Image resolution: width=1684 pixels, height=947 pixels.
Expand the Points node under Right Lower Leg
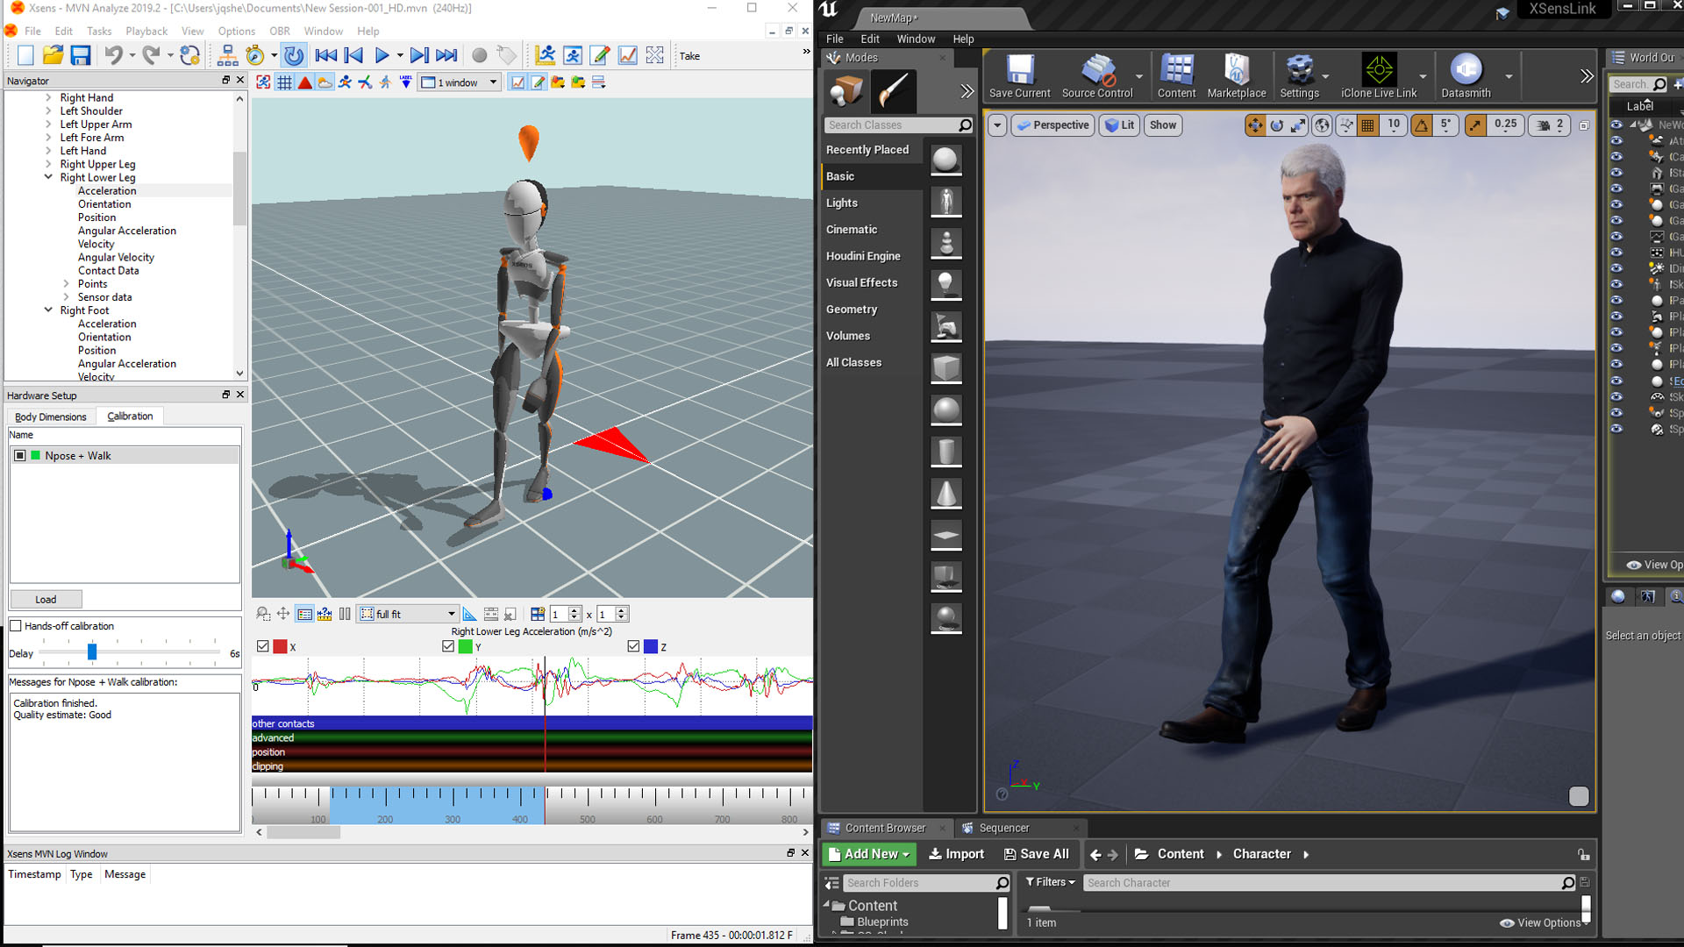[x=66, y=283]
